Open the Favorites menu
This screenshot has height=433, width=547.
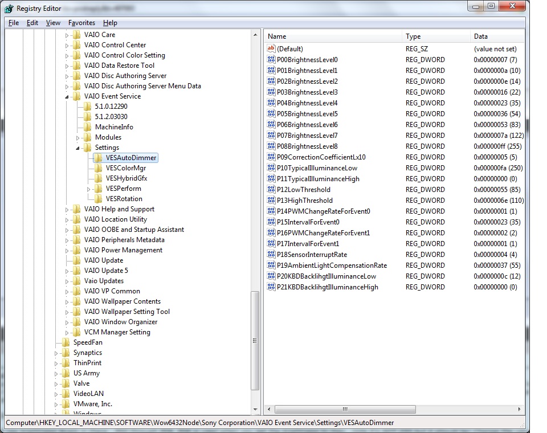[81, 23]
